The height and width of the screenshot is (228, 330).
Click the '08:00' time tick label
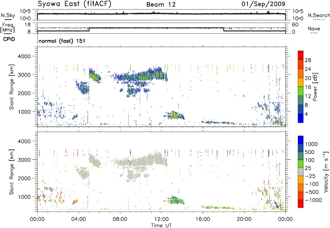(120, 219)
